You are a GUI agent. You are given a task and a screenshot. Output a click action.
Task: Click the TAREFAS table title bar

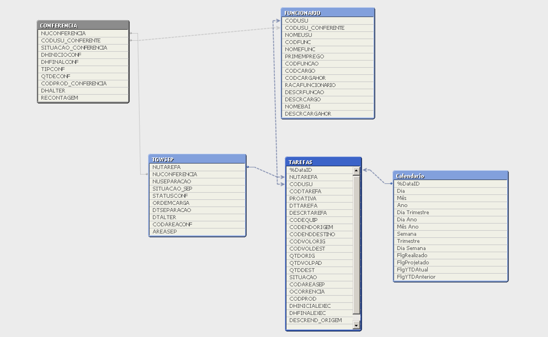[323, 162]
